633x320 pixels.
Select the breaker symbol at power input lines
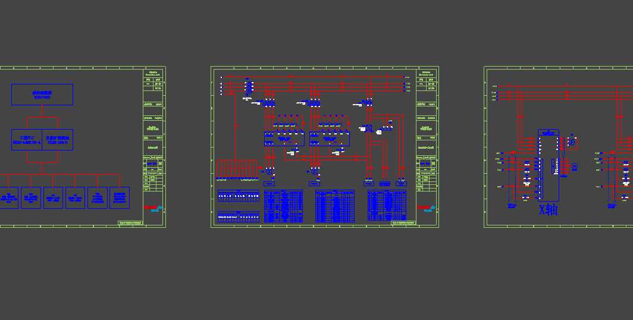coord(249,87)
